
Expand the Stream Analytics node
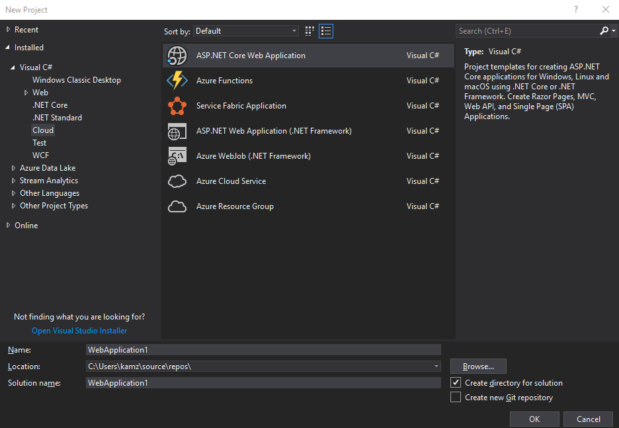(x=13, y=181)
